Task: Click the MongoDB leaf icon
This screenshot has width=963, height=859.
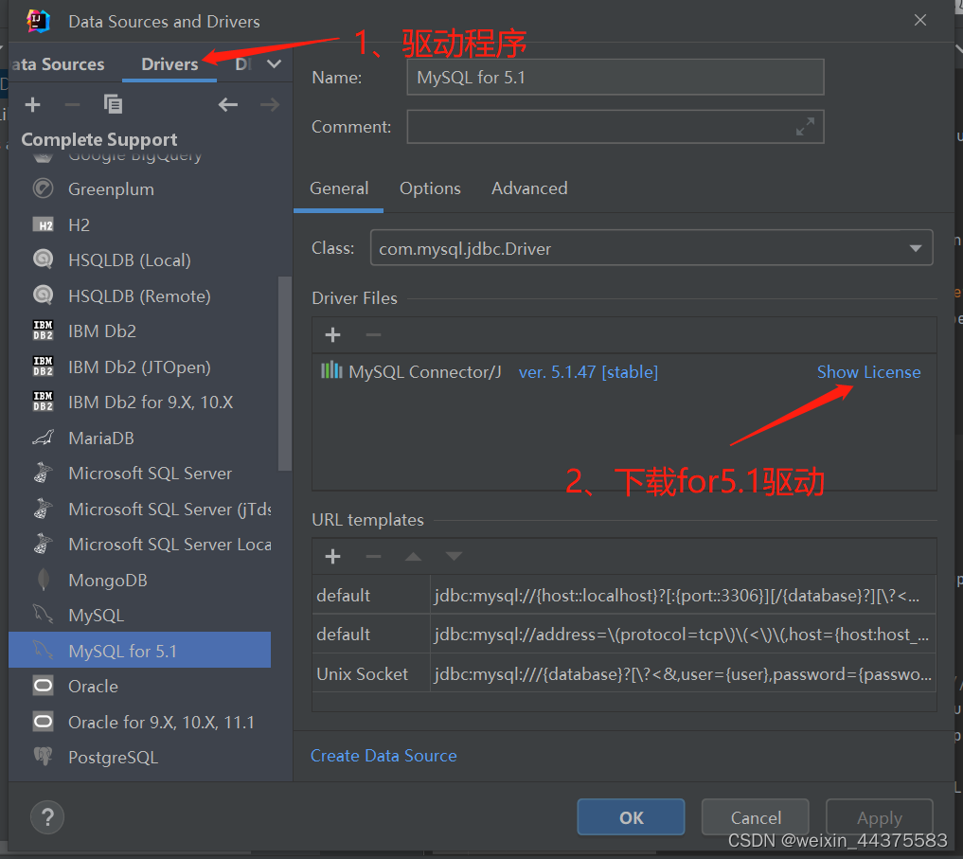Action: tap(43, 580)
